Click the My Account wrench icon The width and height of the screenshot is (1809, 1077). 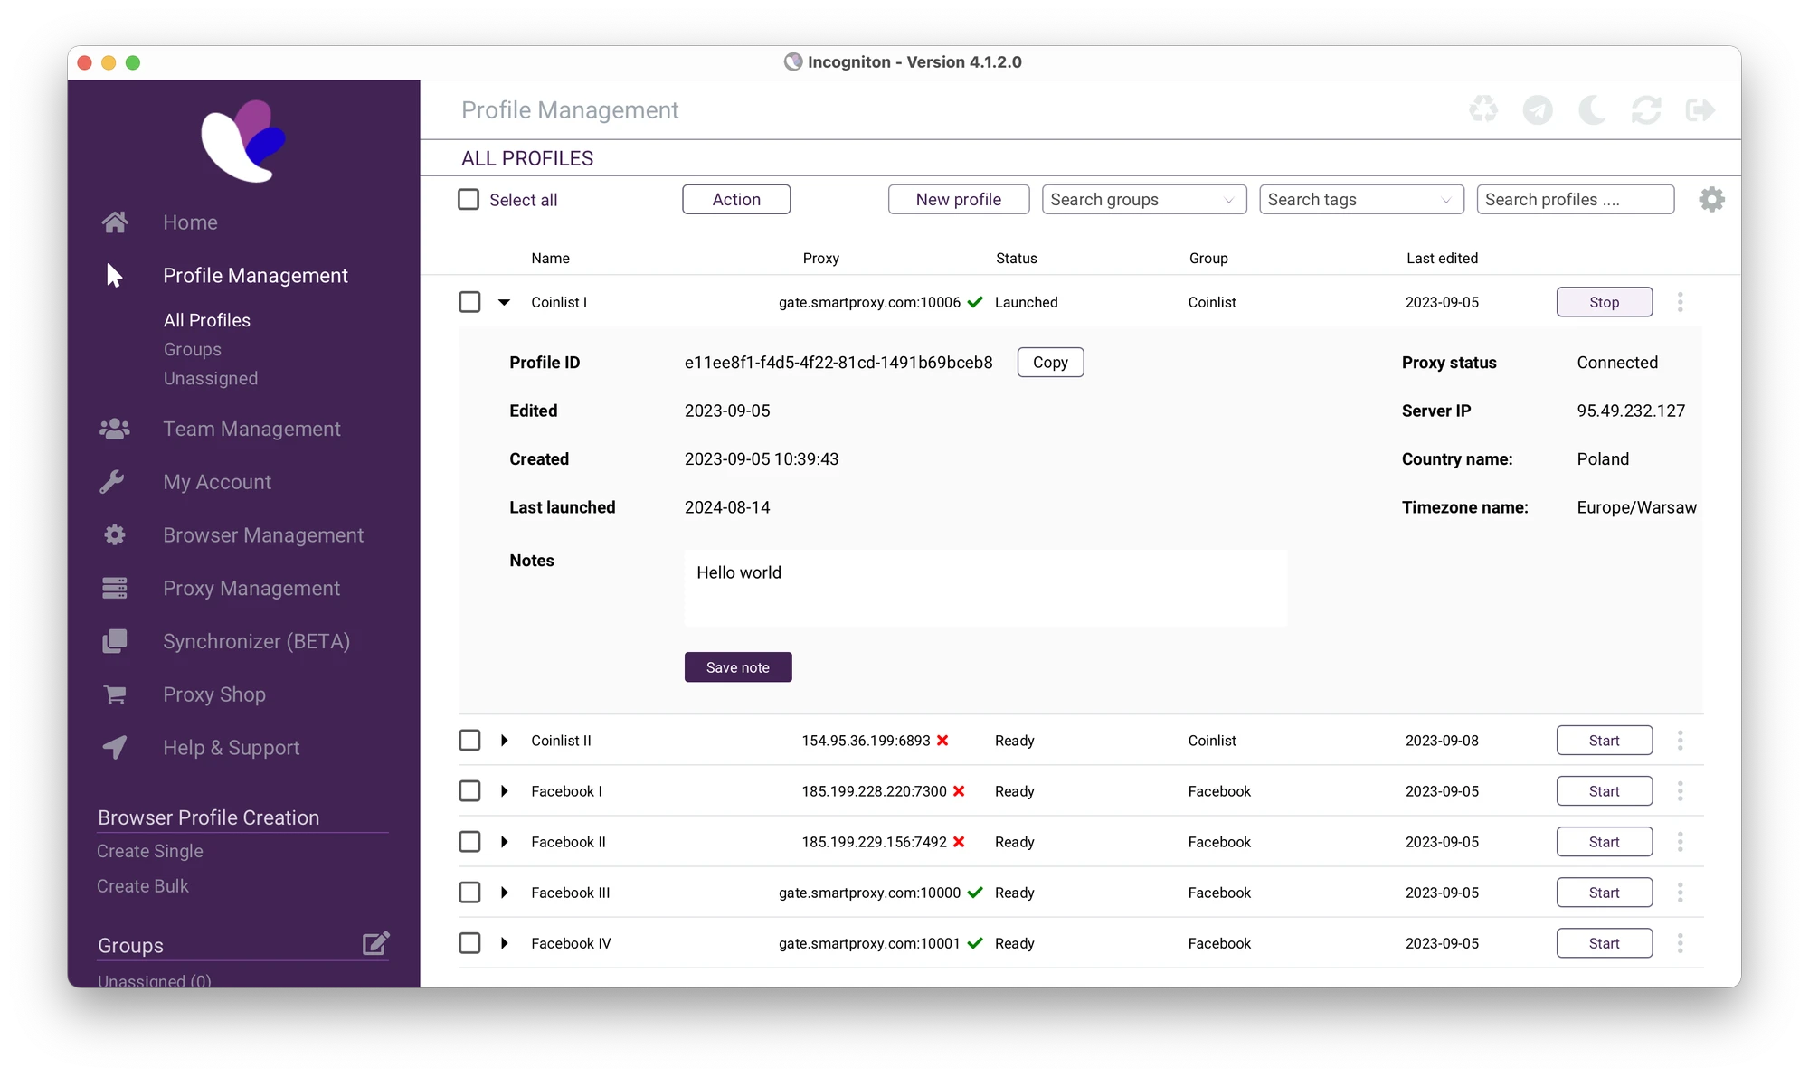tap(112, 482)
